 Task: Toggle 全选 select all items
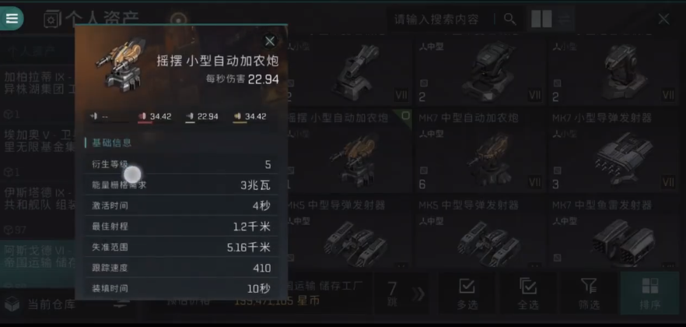coord(527,294)
